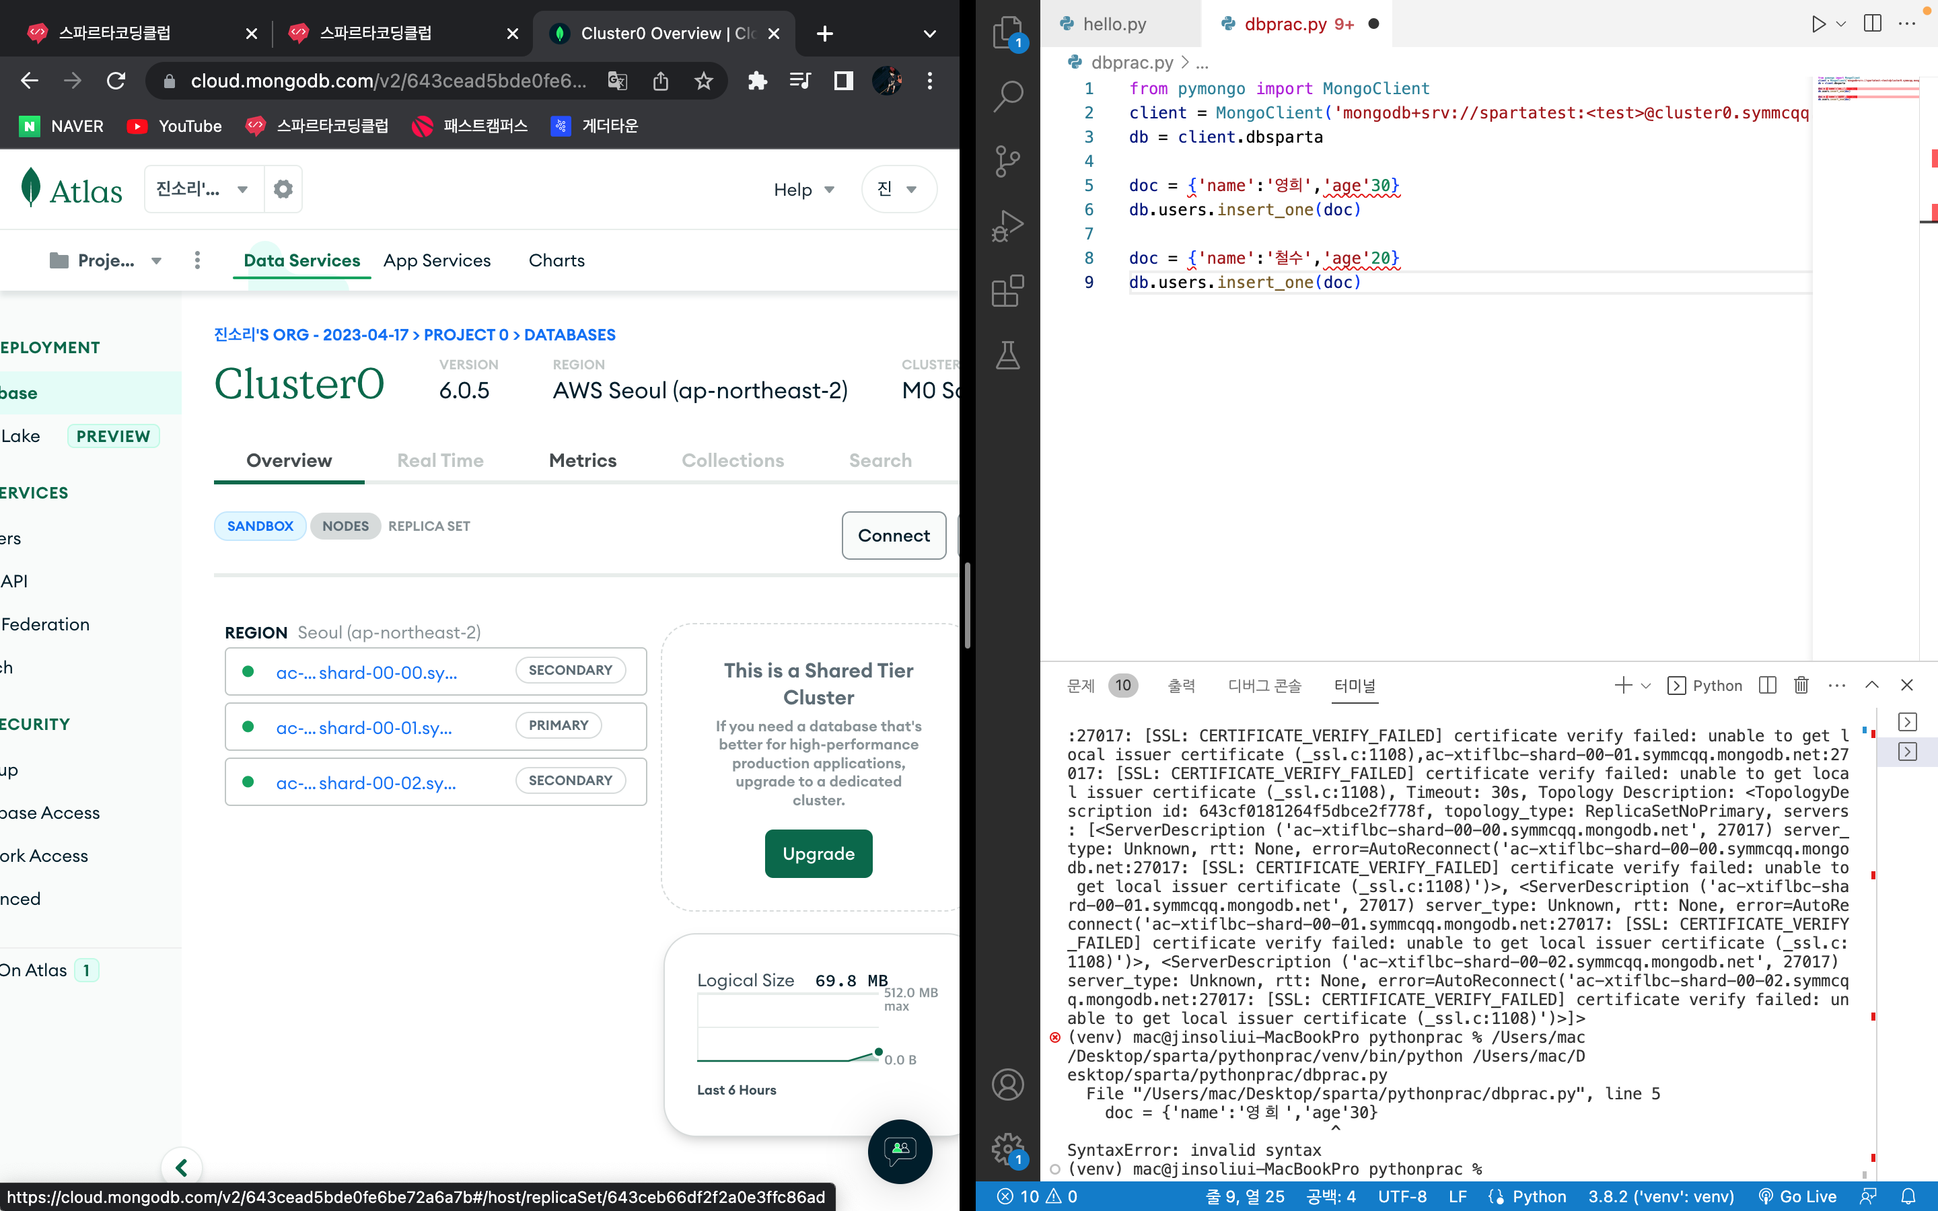Reload the MongoDB Atlas page
The image size is (1938, 1211).
(x=116, y=81)
